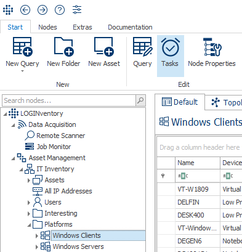
Task: Sort by the Device column header
Action: click(x=231, y=163)
